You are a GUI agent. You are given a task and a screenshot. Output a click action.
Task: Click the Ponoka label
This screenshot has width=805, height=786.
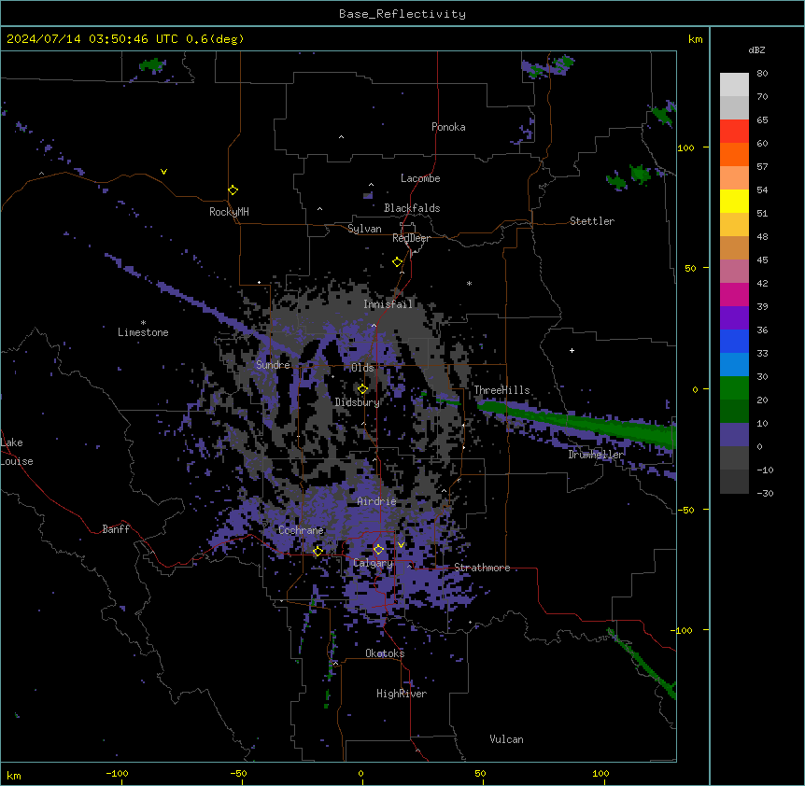[x=448, y=127]
